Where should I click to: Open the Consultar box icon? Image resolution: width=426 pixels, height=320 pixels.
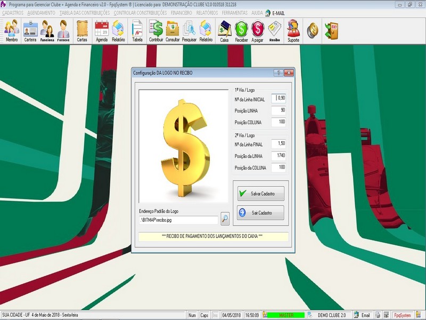tap(173, 31)
